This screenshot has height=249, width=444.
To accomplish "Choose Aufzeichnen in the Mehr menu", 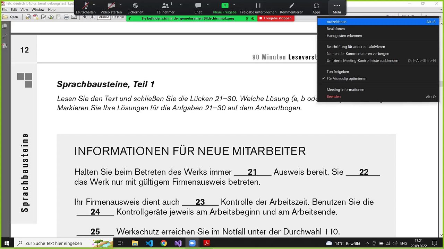I will 378,22.
